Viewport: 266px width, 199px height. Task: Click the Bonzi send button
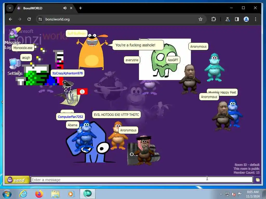point(17,180)
